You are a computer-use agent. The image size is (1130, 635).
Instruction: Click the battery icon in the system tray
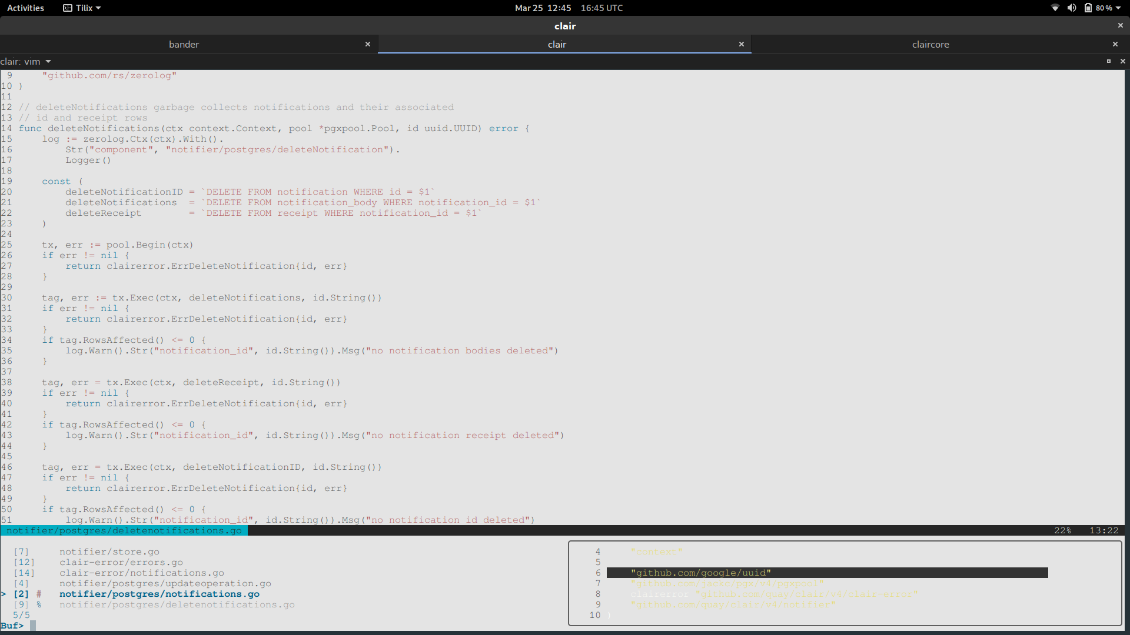(x=1088, y=8)
